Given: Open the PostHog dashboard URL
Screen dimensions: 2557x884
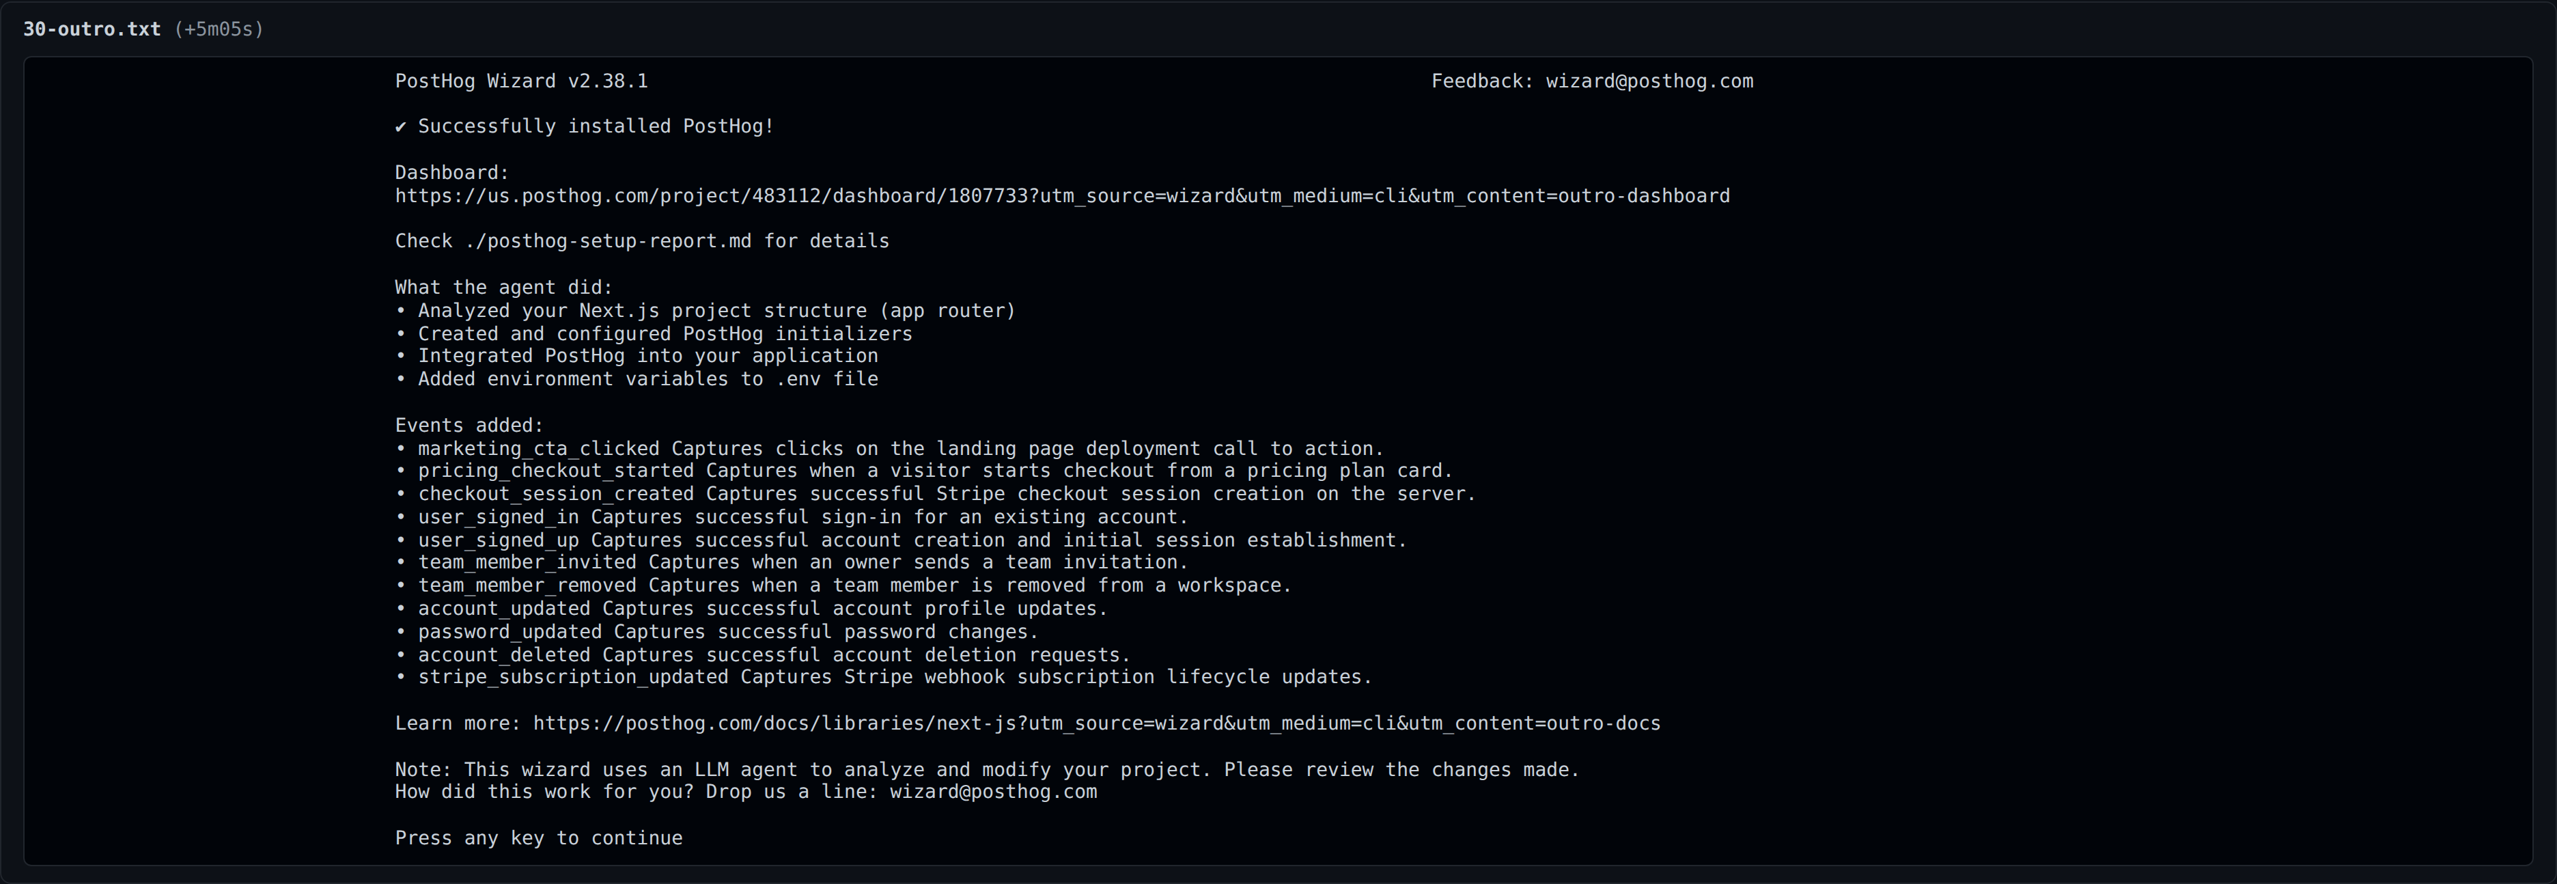Looking at the screenshot, I should (x=1062, y=195).
